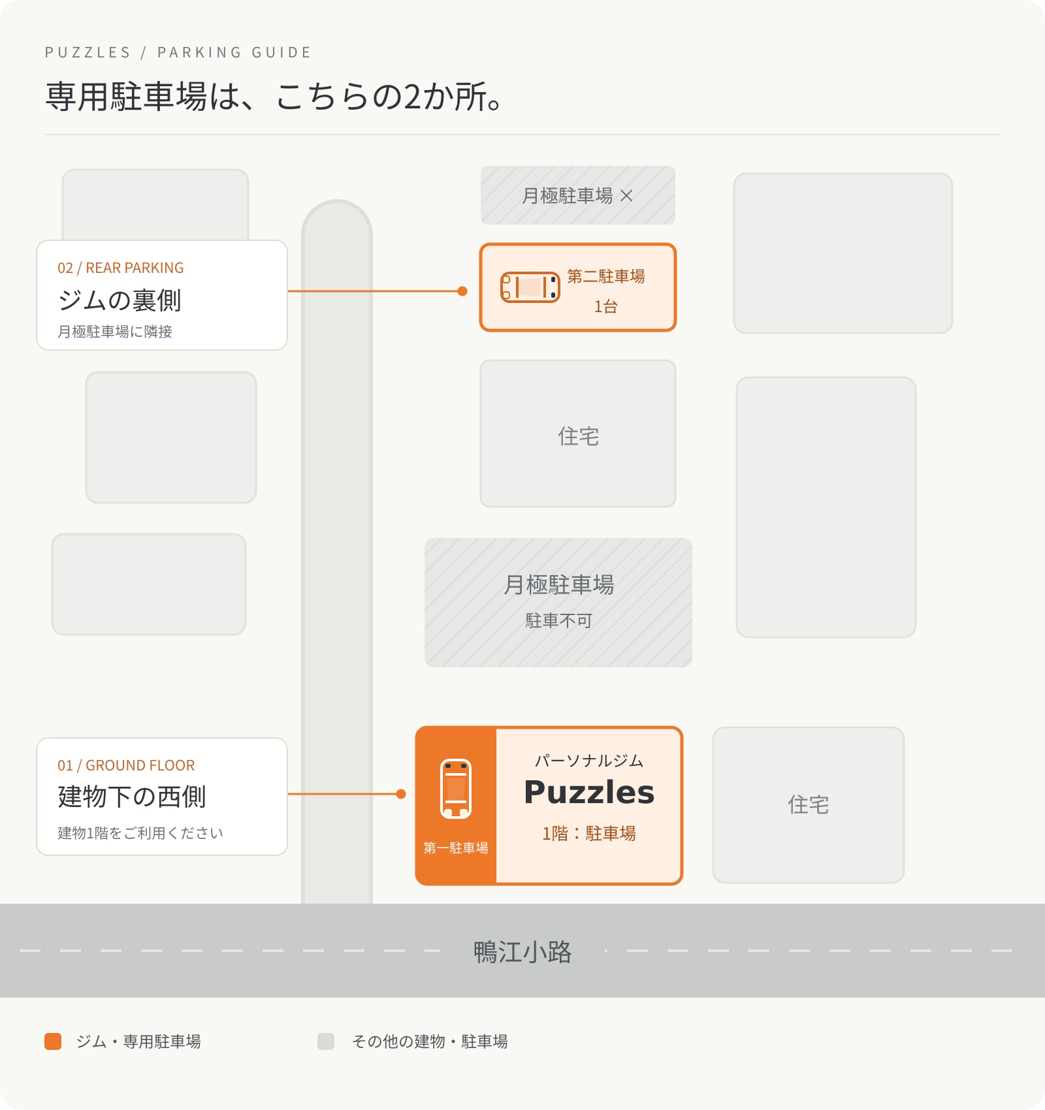Select the パーソナルジム text
The width and height of the screenshot is (1045, 1110).
tap(589, 761)
